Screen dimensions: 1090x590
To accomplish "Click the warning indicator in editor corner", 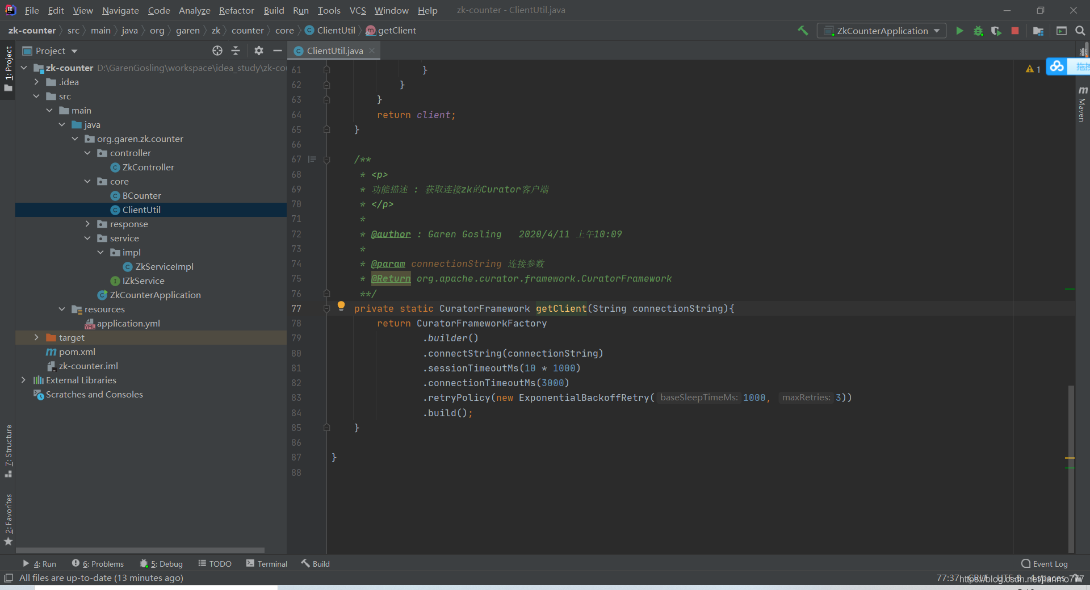I will tap(1033, 69).
